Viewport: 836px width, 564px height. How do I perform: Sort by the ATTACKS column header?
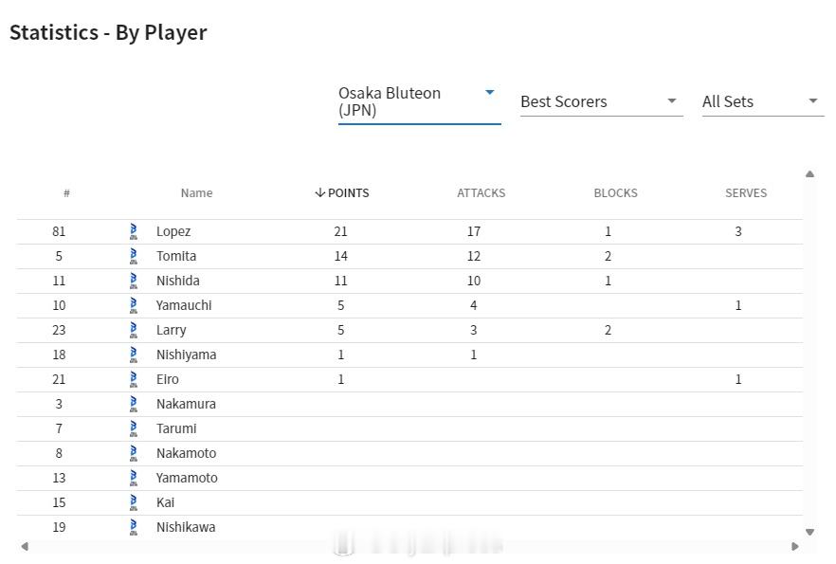[x=481, y=193]
